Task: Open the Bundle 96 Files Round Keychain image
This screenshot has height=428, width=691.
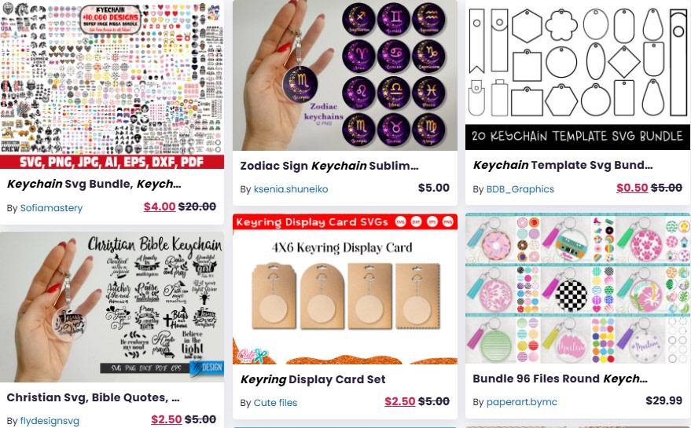Action: (578, 288)
